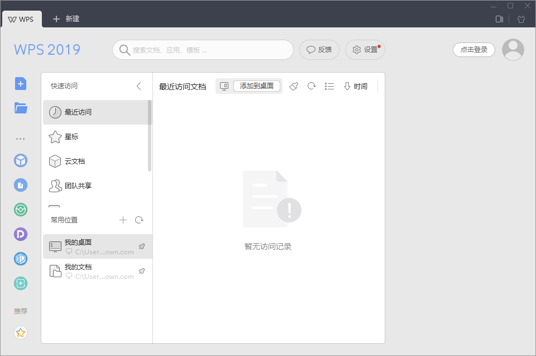The width and height of the screenshot is (536, 356).
Task: Open the blue folder icon in left sidebar
Action: pos(21,108)
